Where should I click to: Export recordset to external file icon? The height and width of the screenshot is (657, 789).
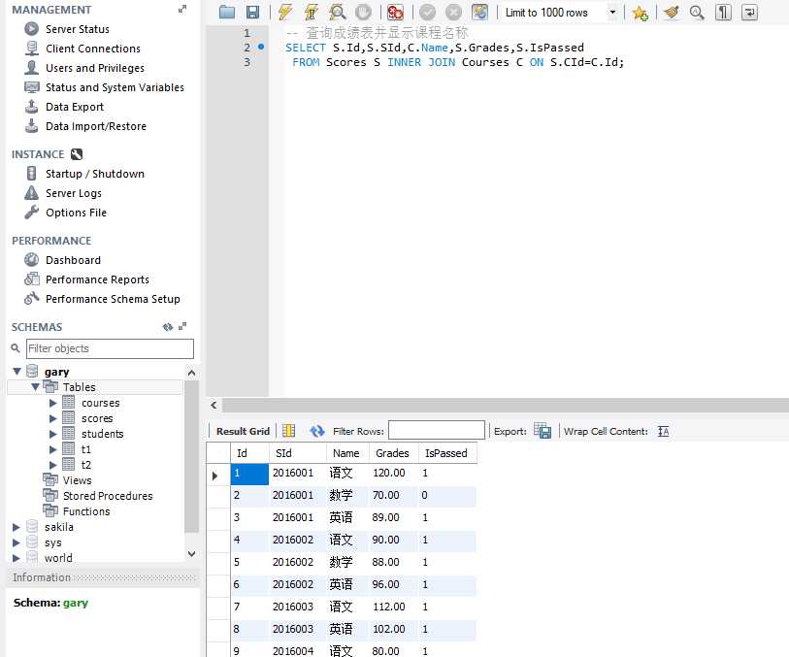542,431
